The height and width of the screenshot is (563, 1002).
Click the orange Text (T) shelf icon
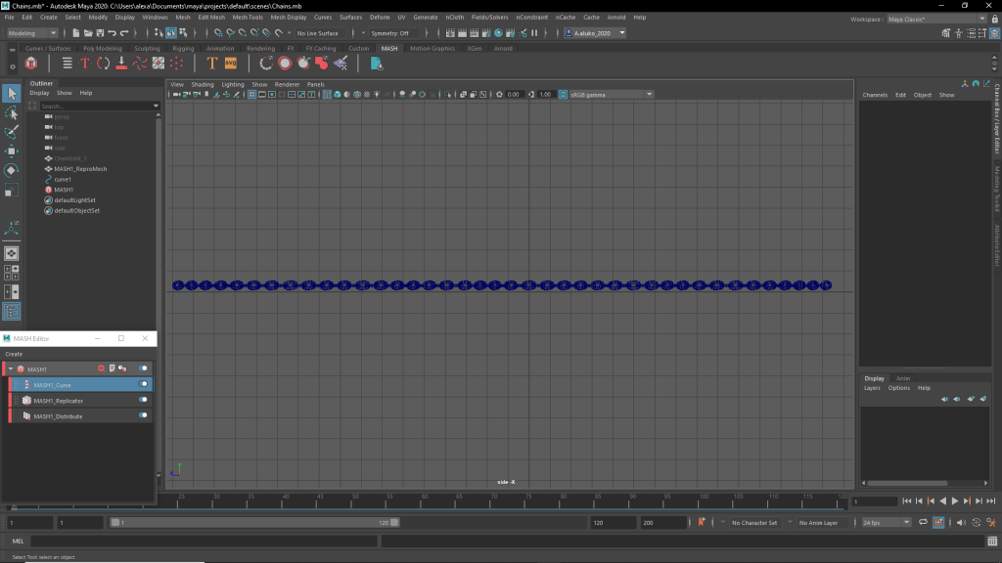tap(212, 64)
